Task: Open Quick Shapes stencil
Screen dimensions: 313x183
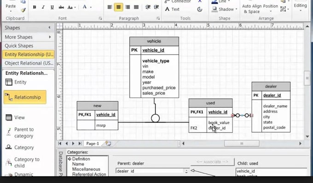Action: (29, 46)
